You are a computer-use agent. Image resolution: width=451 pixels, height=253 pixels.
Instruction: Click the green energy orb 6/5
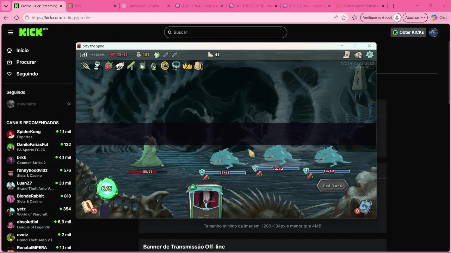[x=106, y=189]
